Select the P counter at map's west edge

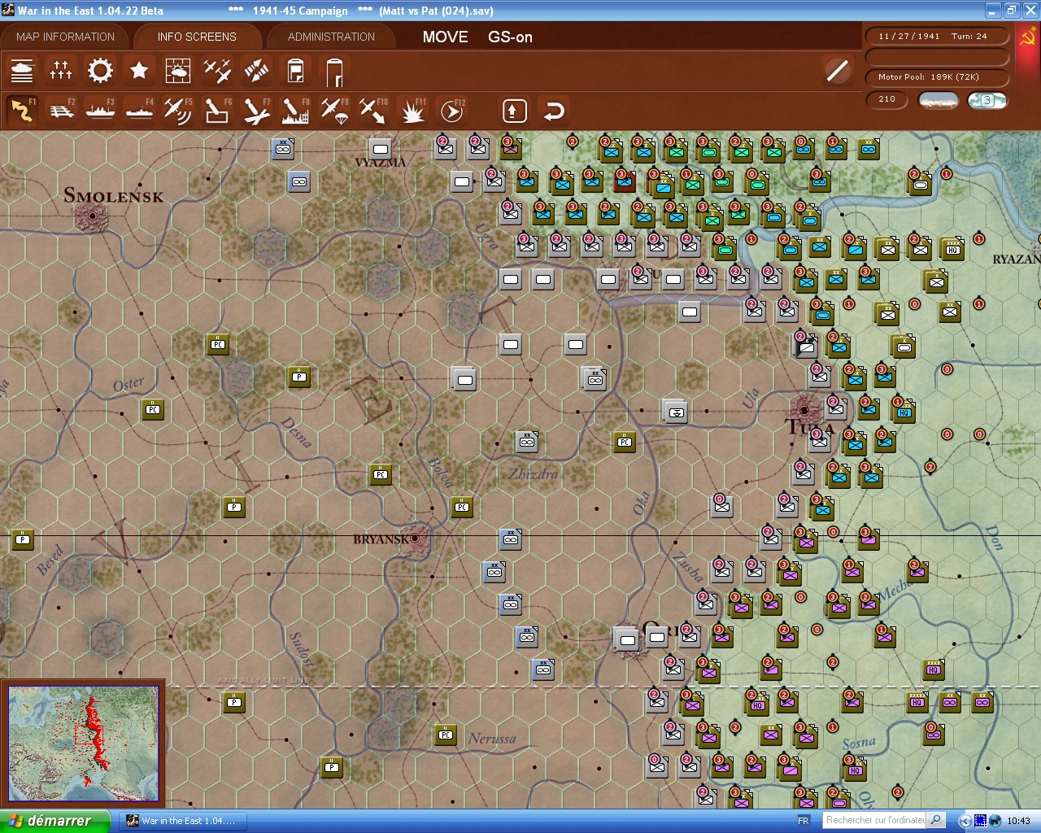click(22, 539)
